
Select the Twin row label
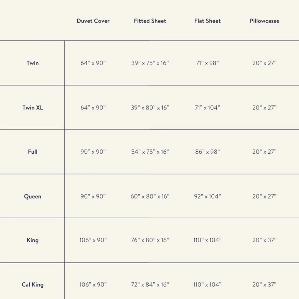click(x=33, y=63)
